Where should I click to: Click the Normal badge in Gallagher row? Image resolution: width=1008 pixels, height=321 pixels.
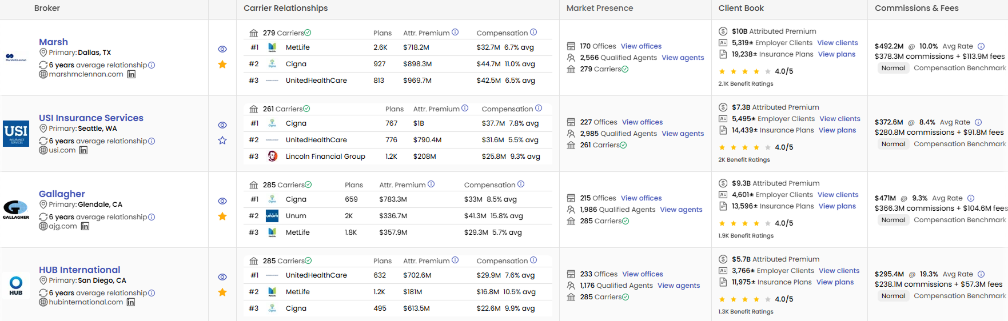coord(893,220)
